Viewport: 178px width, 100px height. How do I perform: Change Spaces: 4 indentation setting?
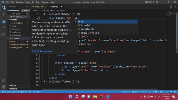[x=135, y=92]
